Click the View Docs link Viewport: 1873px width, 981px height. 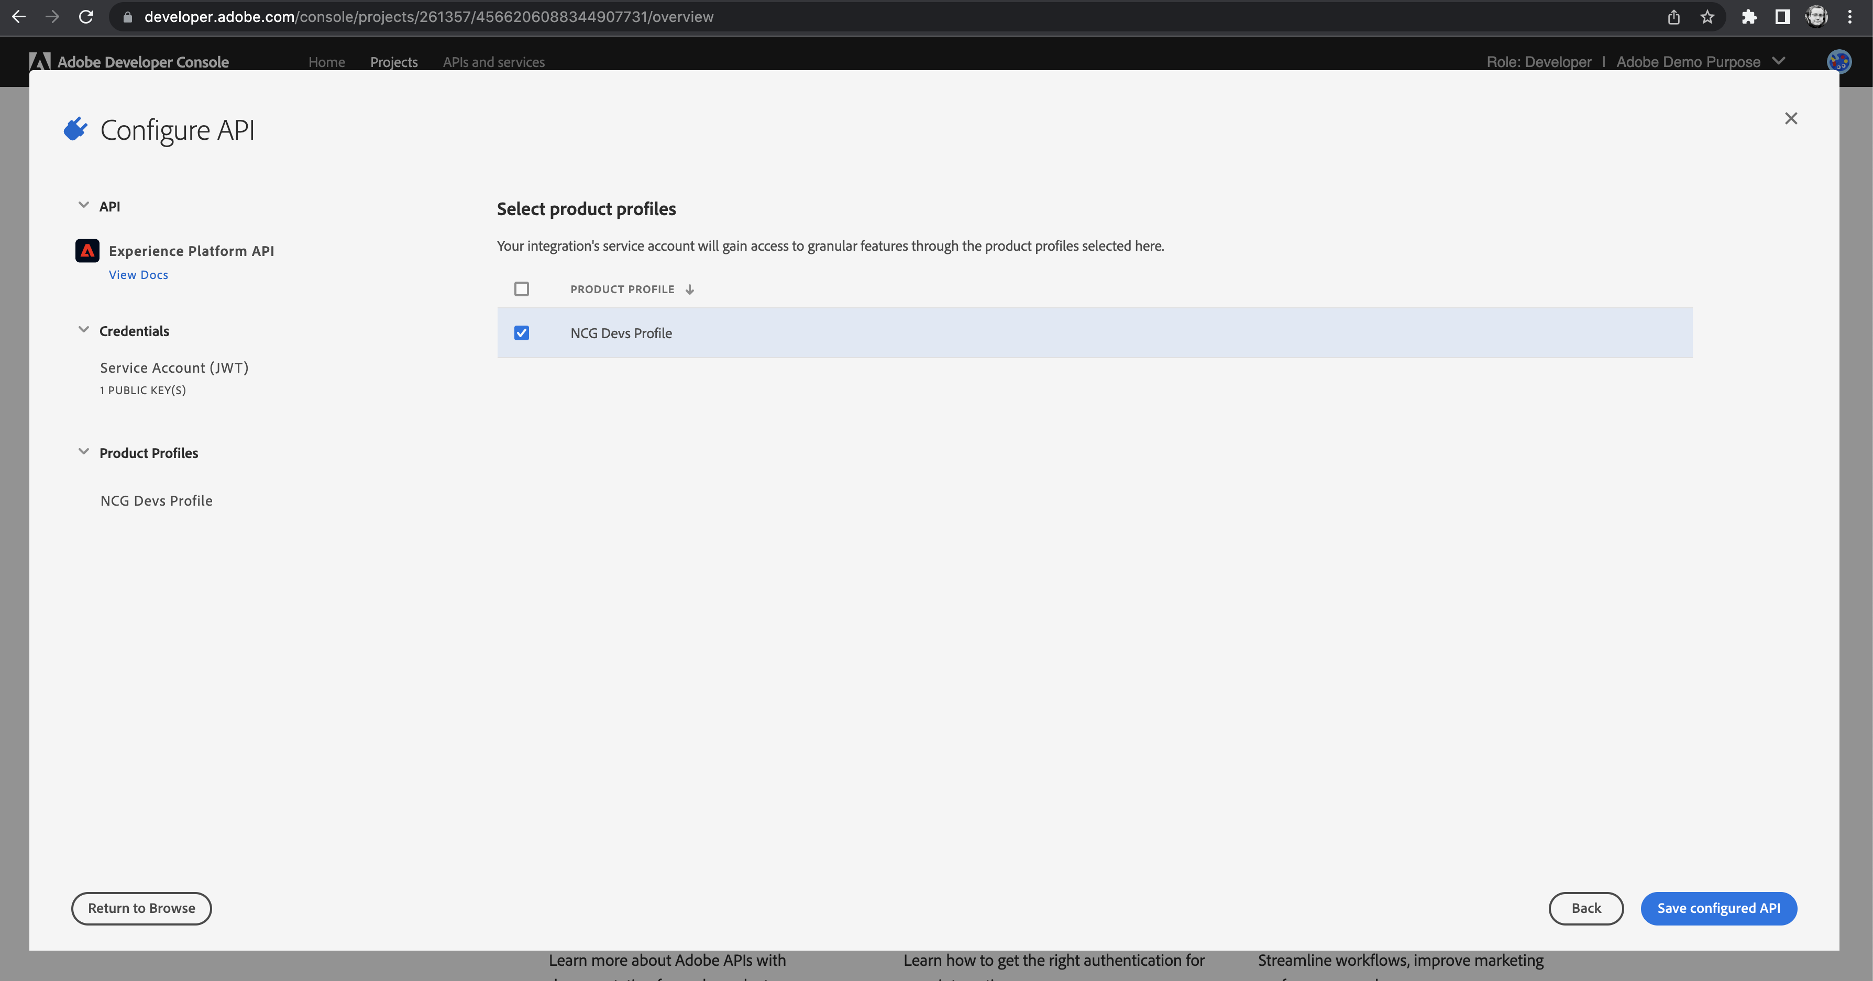(x=138, y=274)
